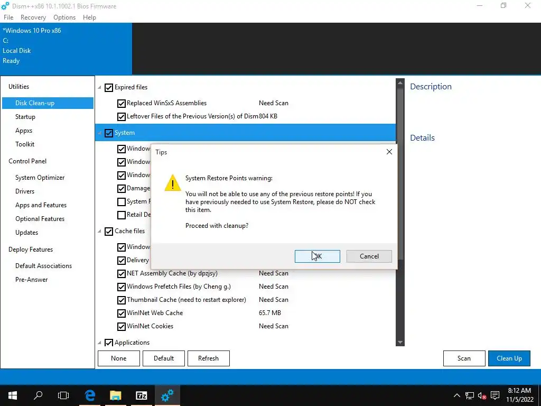Select the Windows 10 Pro x86 image tile
The image size is (541, 406).
coord(66,49)
